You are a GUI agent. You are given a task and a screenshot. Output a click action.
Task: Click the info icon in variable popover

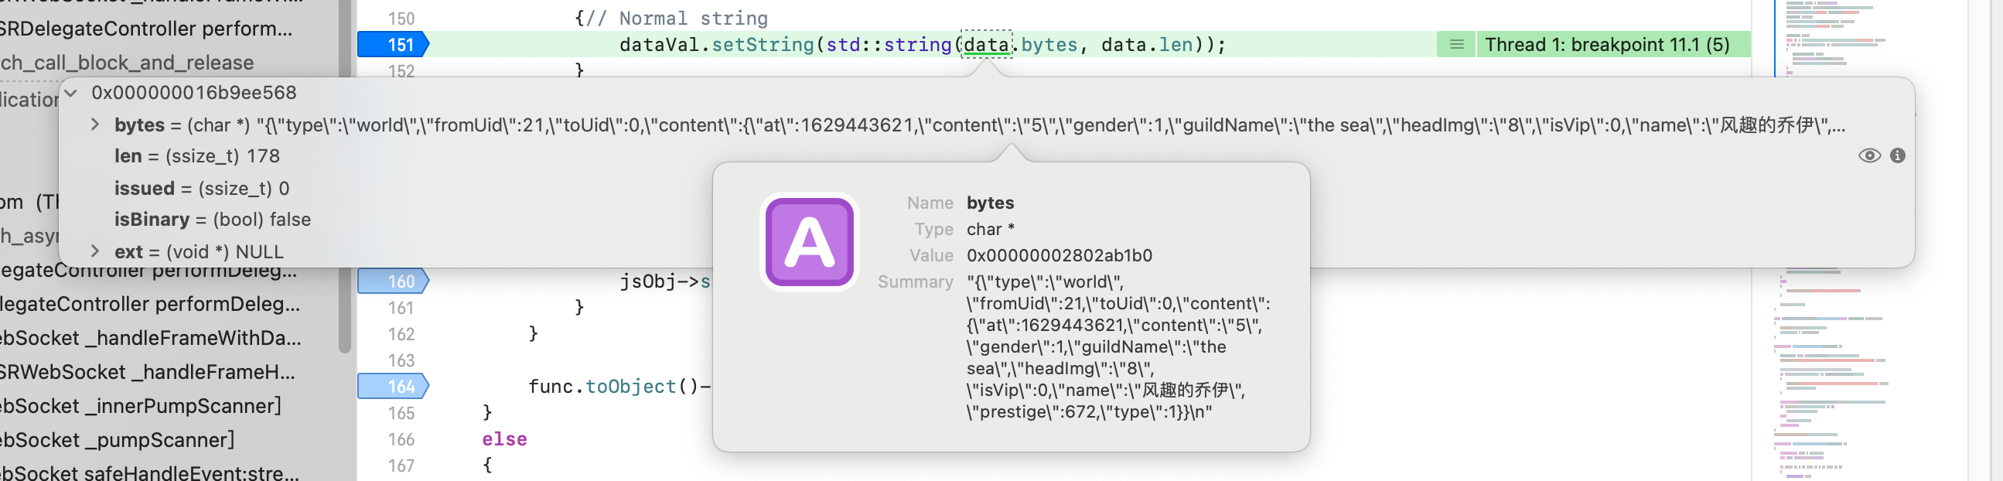pyautogui.click(x=1897, y=155)
